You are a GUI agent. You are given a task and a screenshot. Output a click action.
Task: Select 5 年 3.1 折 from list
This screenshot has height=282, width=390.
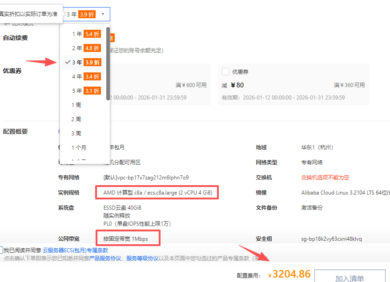click(85, 91)
